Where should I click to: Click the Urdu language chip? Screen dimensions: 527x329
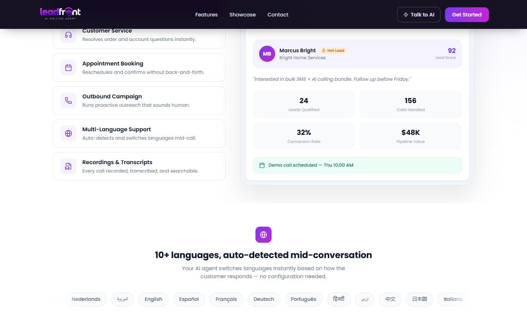365,299
